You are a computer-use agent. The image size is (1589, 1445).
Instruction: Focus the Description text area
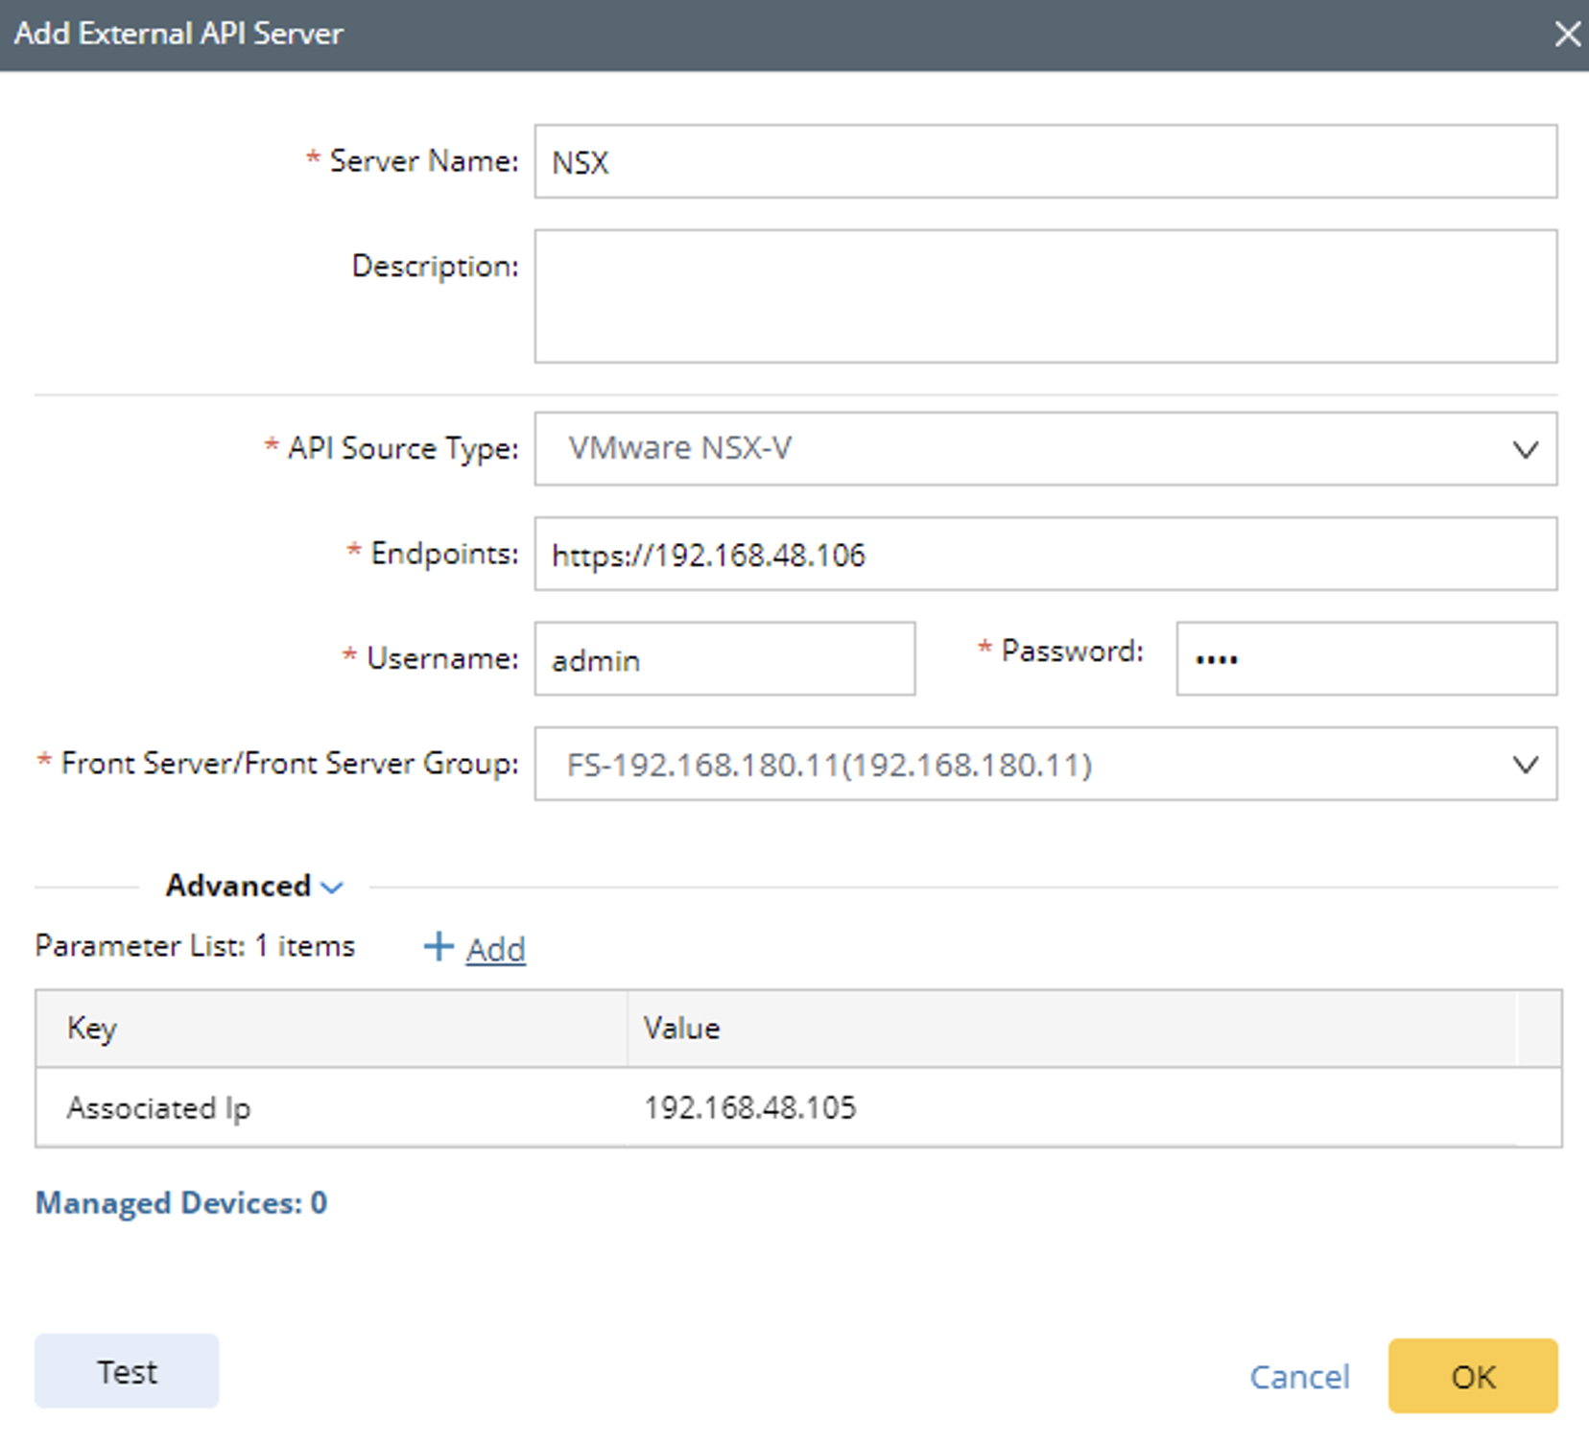1044,296
